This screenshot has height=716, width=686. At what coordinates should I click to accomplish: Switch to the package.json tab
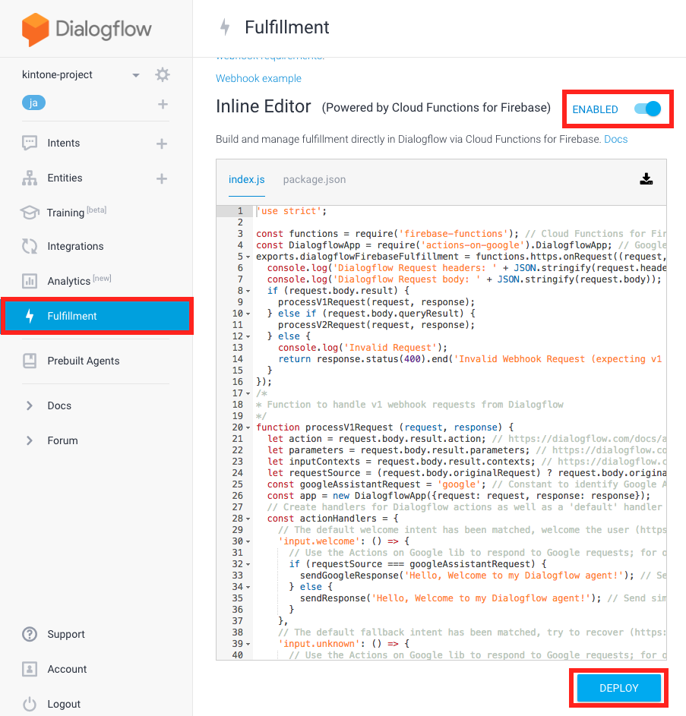point(315,179)
